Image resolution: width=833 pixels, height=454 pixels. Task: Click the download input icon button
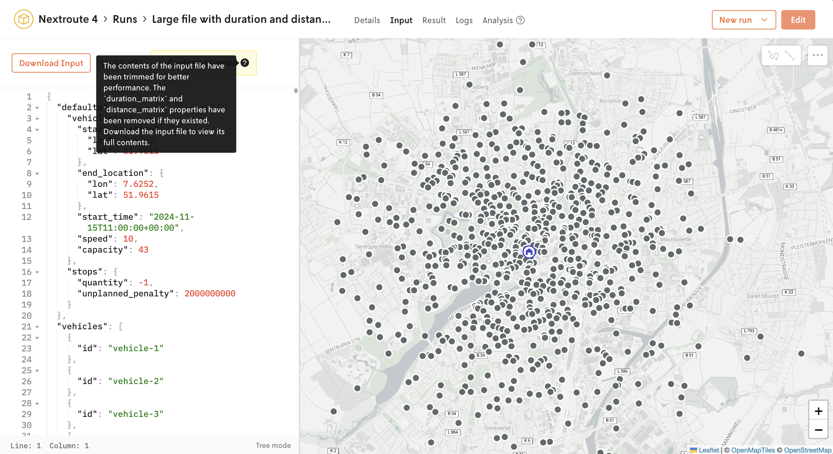[x=51, y=63]
